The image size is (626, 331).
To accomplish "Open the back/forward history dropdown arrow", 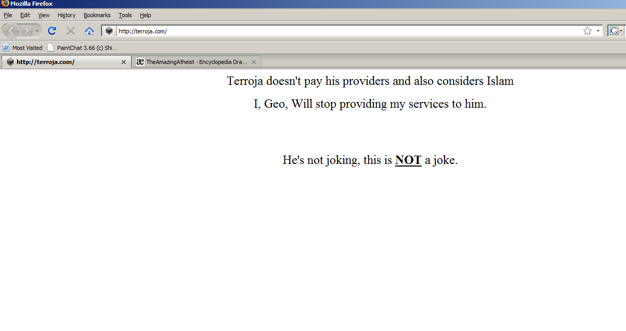I will (x=37, y=31).
